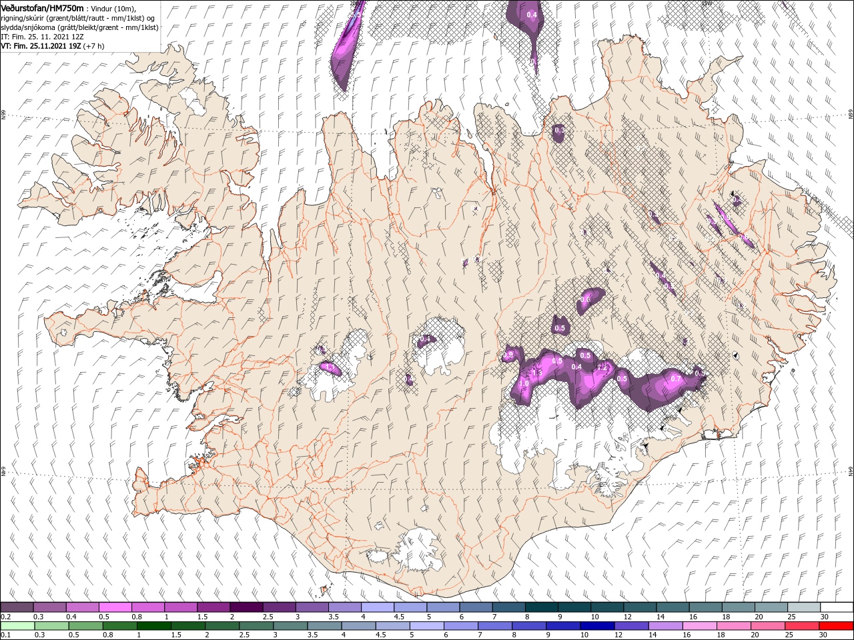The image size is (854, 640).
Task: Select the snow scale swatch between 0.3 and 0.4
Action: click(x=49, y=607)
